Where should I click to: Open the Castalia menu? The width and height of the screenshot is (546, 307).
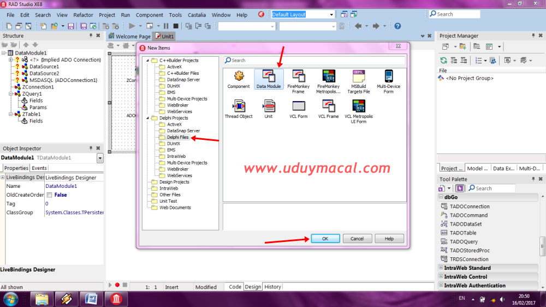pyautogui.click(x=197, y=15)
